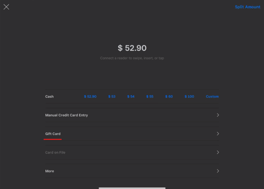Select exact cash amount $52.90
Screen dimensions: 264x189
[90, 97]
